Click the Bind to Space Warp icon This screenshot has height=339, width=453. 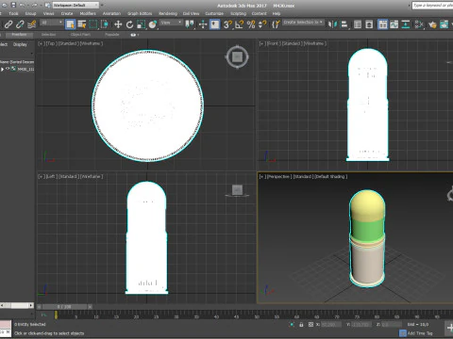click(31, 24)
